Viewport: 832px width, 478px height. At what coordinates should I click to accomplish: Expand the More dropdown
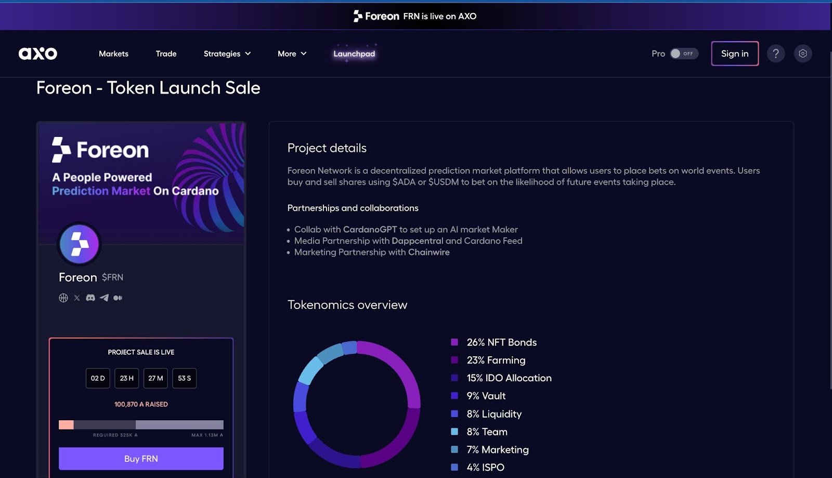(x=292, y=54)
